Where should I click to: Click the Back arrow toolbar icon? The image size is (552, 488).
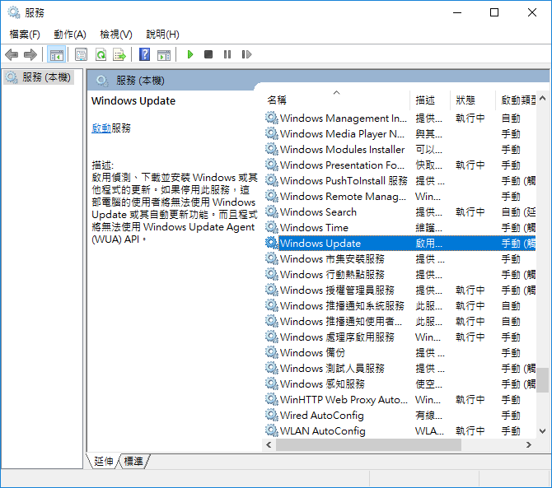[x=12, y=54]
